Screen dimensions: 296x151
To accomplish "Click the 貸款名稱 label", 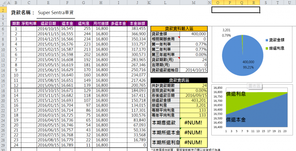I will 23,13.
